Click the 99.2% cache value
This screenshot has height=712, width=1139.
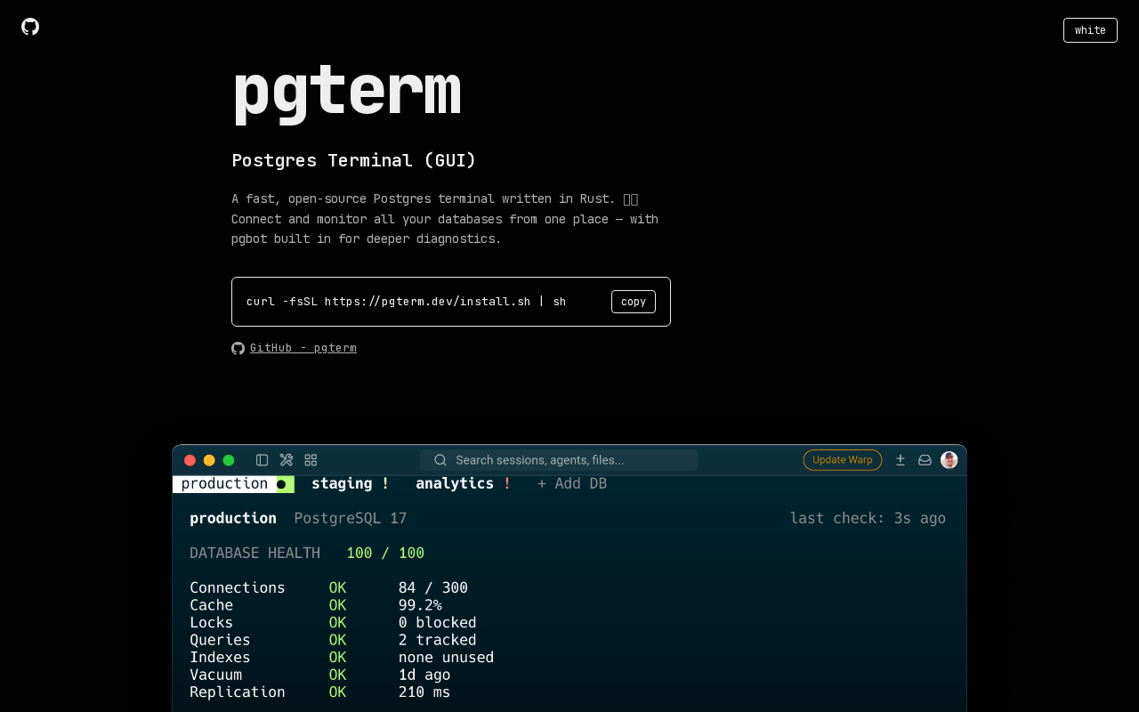click(x=420, y=605)
